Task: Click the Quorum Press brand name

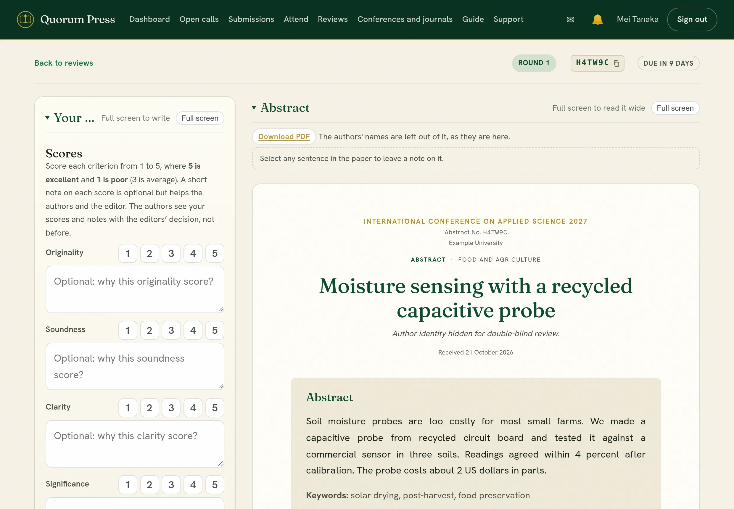Action: (78, 20)
